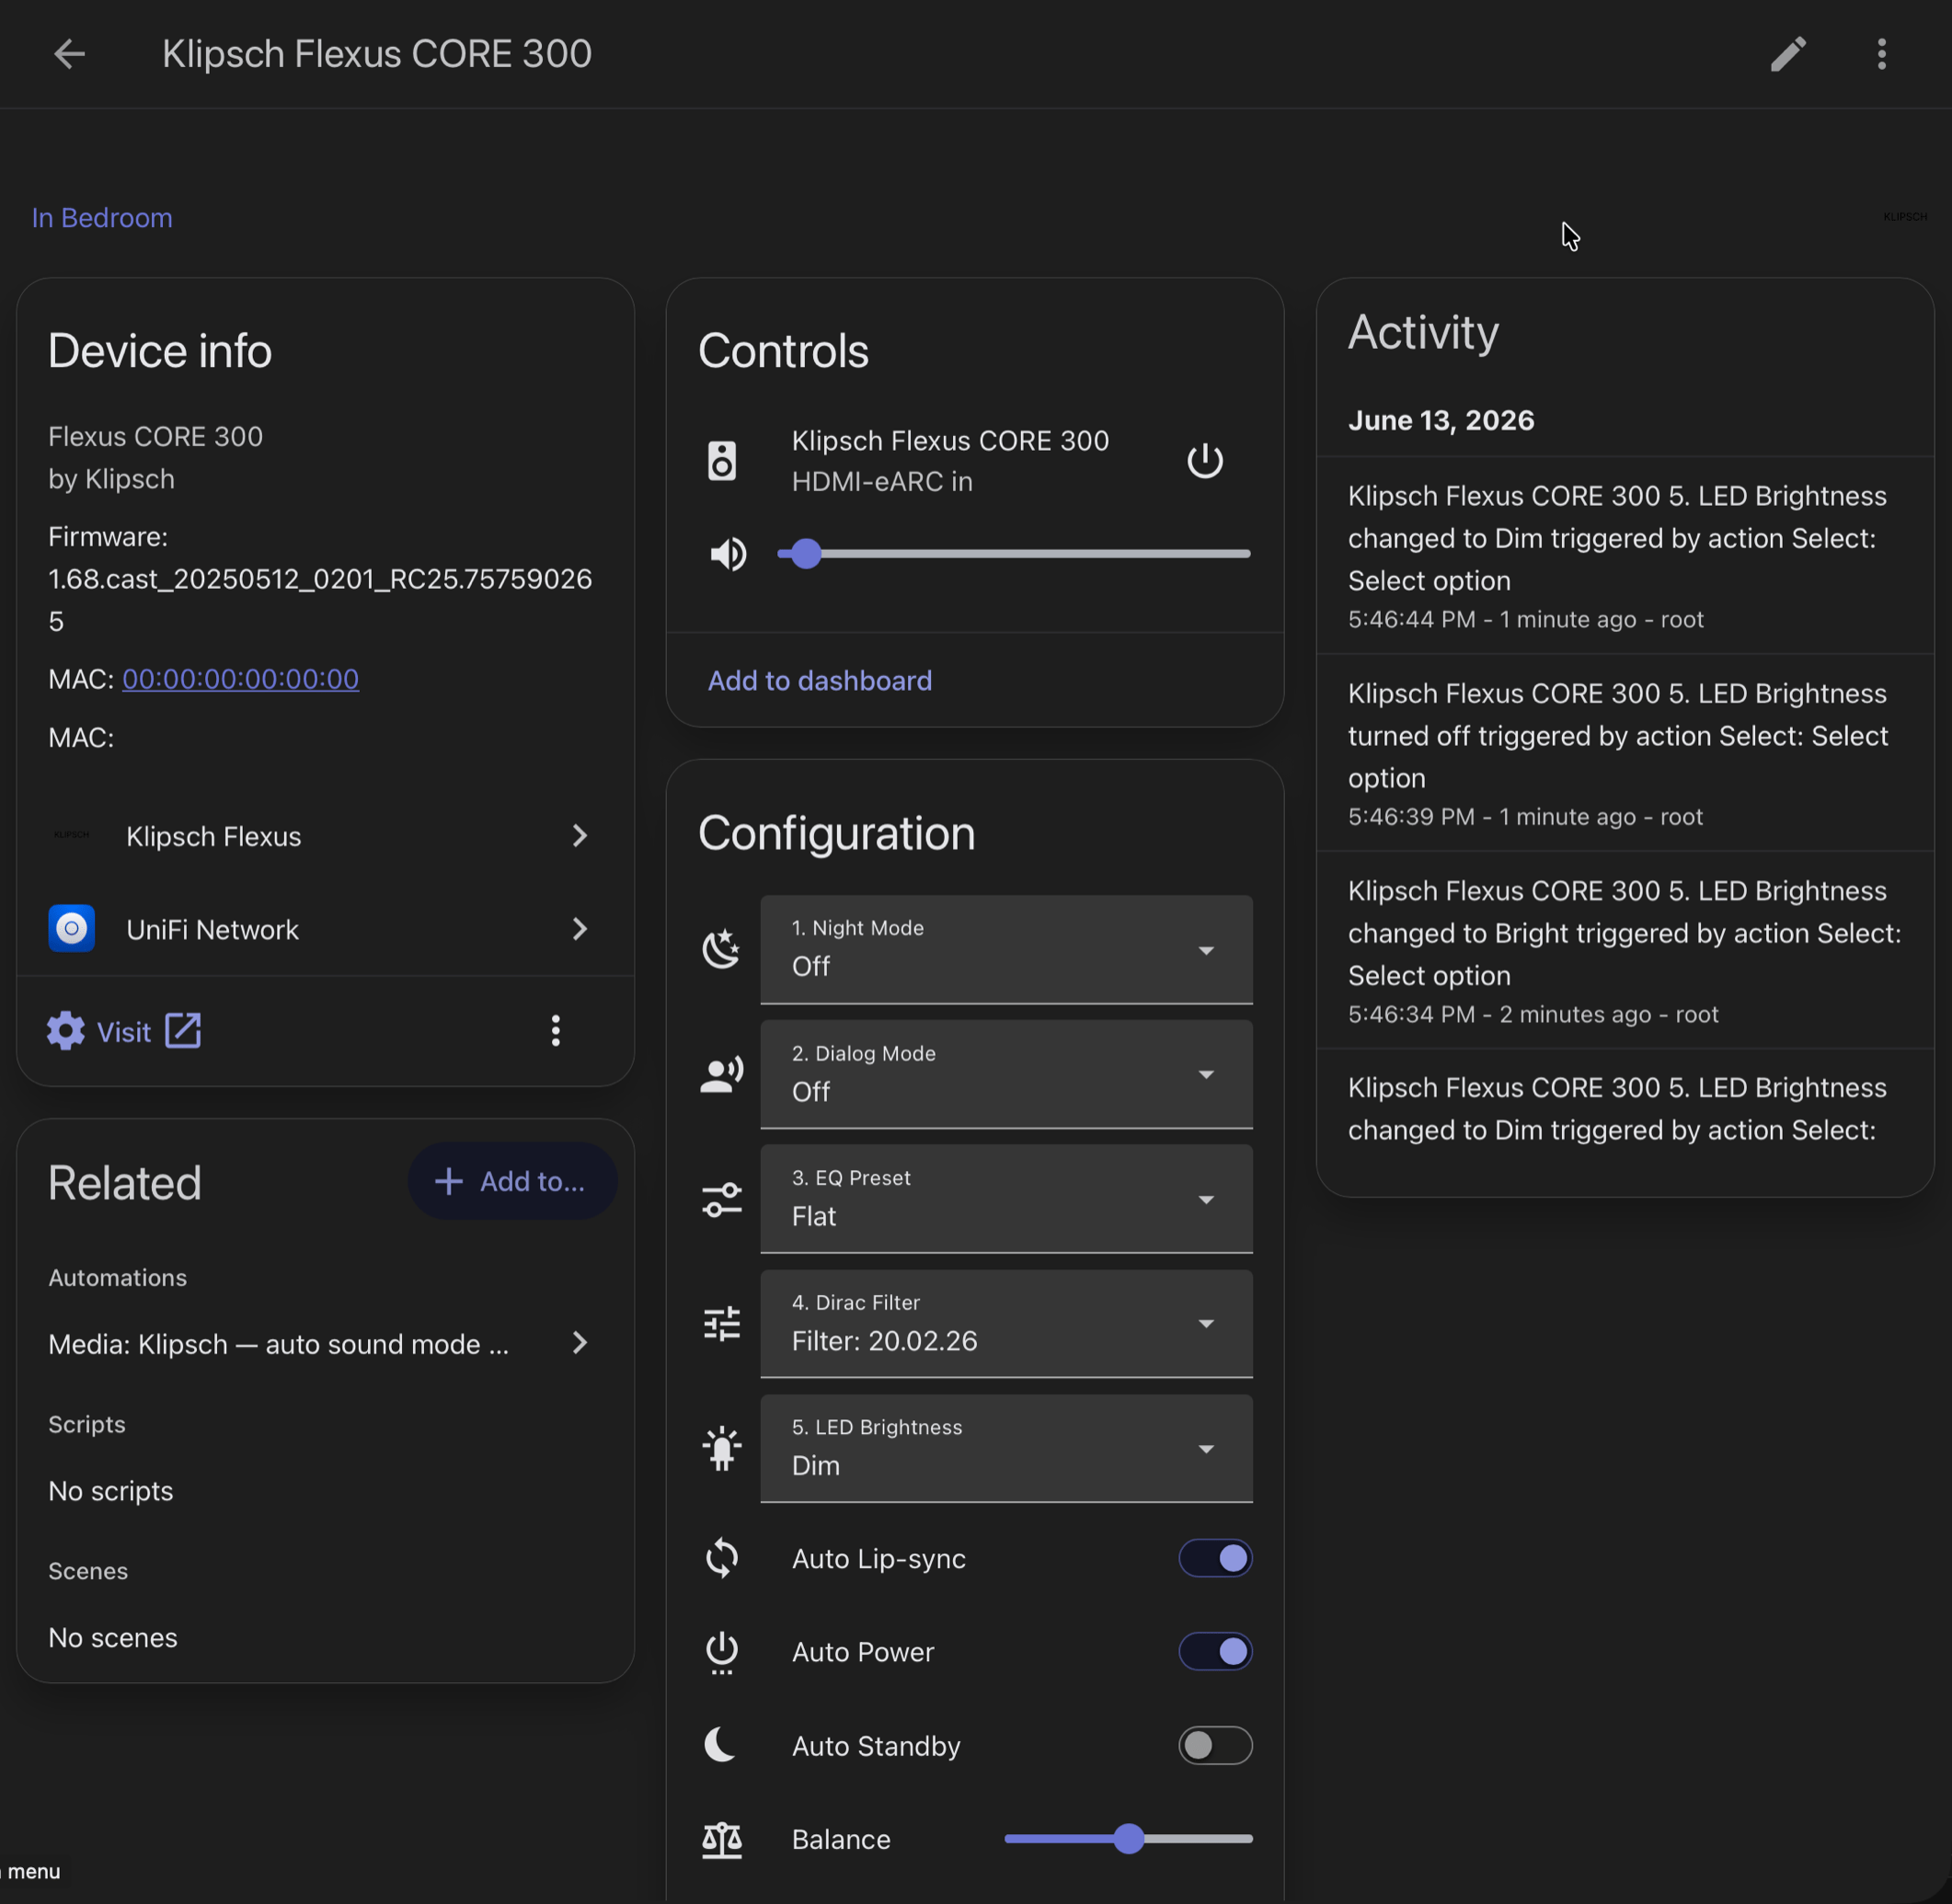
Task: Adjust the Balance slider
Action: [x=1128, y=1839]
